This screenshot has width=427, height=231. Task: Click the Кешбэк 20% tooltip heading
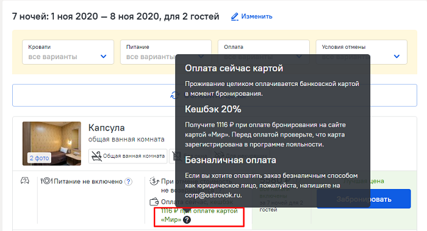[213, 109]
